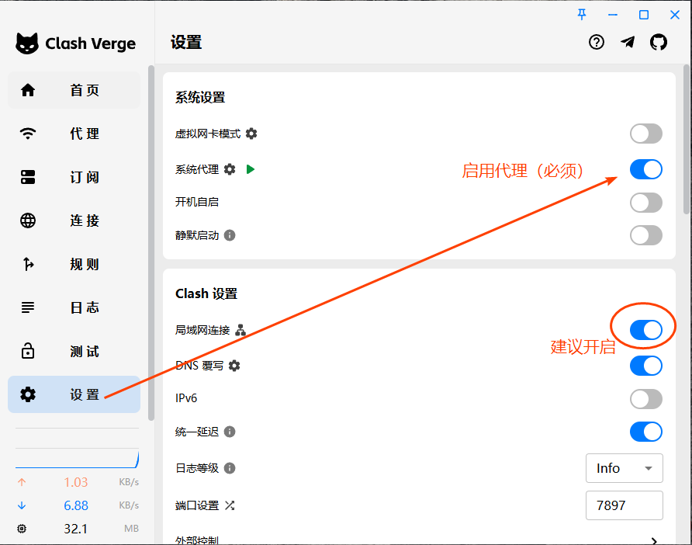
Task: Disable the 系统代理 switch
Action: (x=646, y=169)
